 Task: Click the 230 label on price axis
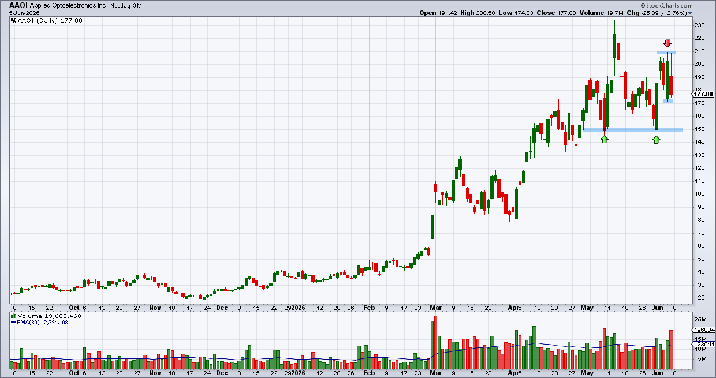[x=700, y=25]
